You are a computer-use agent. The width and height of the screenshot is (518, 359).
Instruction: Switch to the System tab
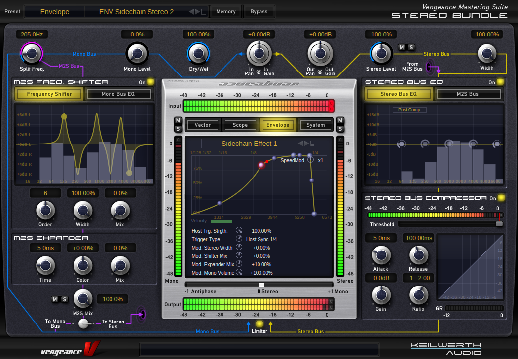(x=316, y=125)
